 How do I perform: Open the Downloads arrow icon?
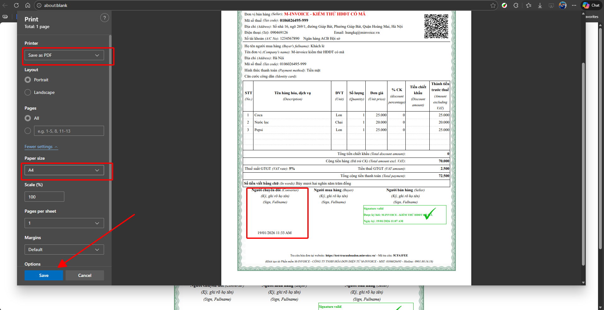point(540,5)
